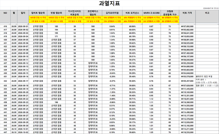Select the 코인베이스 앱순위 header cell
This screenshot has width=219, height=134.
[x=93, y=13]
